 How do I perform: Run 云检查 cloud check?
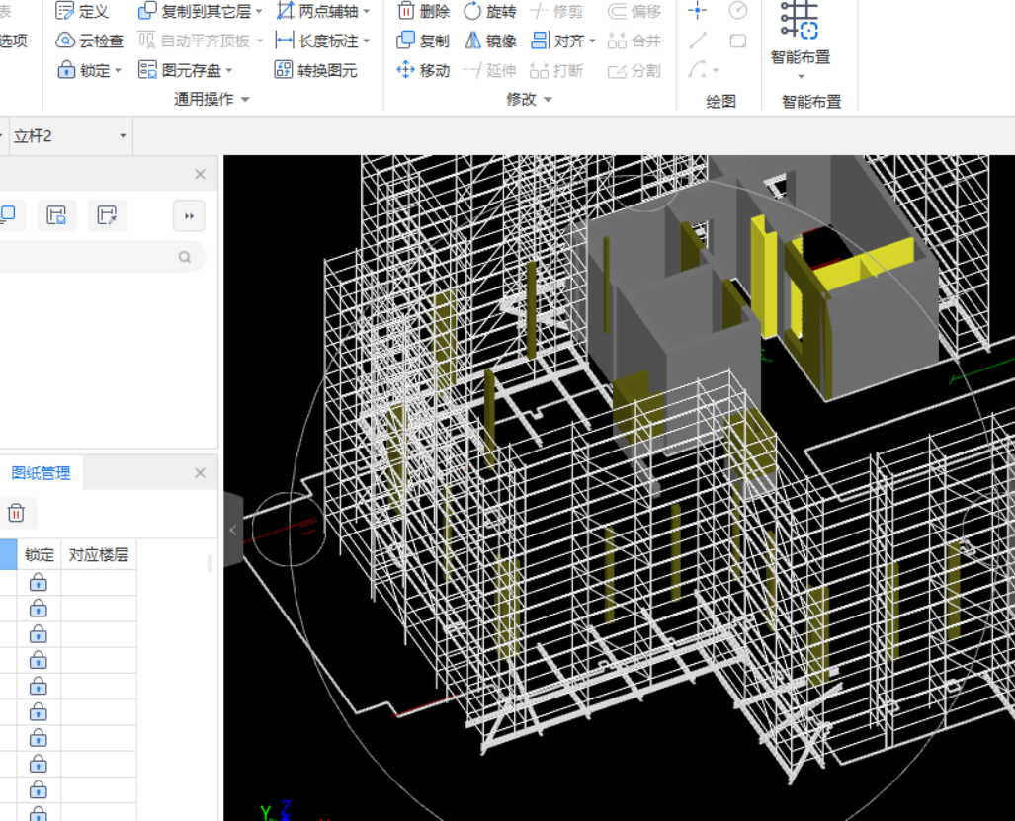tap(89, 41)
